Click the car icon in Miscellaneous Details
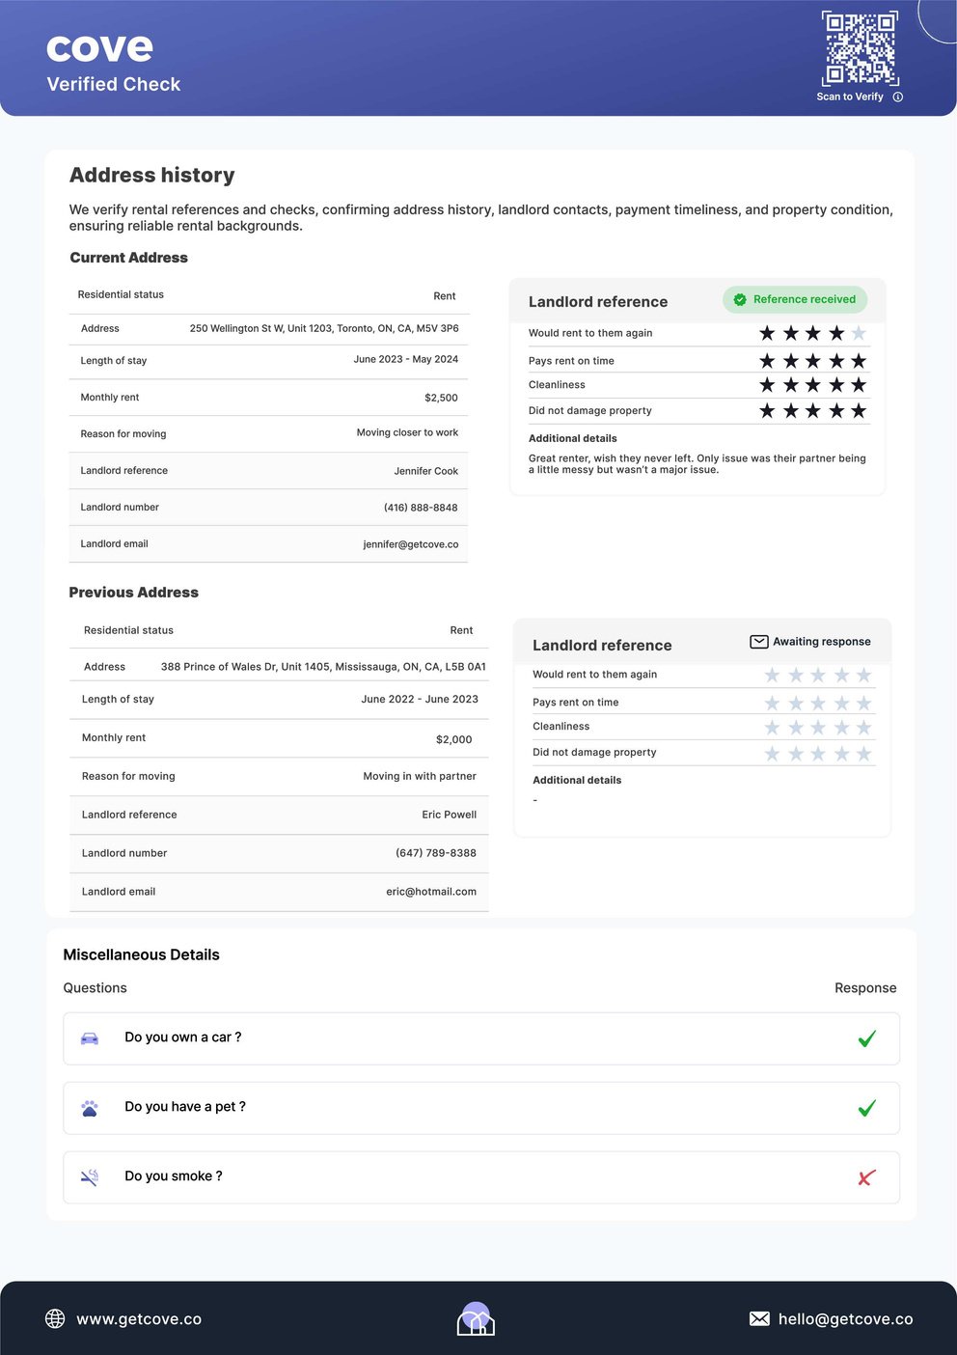This screenshot has height=1355, width=957. [90, 1038]
